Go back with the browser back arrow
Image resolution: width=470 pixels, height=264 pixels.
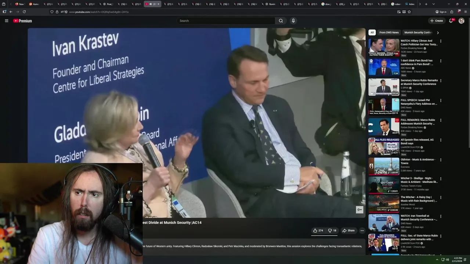click(11, 12)
